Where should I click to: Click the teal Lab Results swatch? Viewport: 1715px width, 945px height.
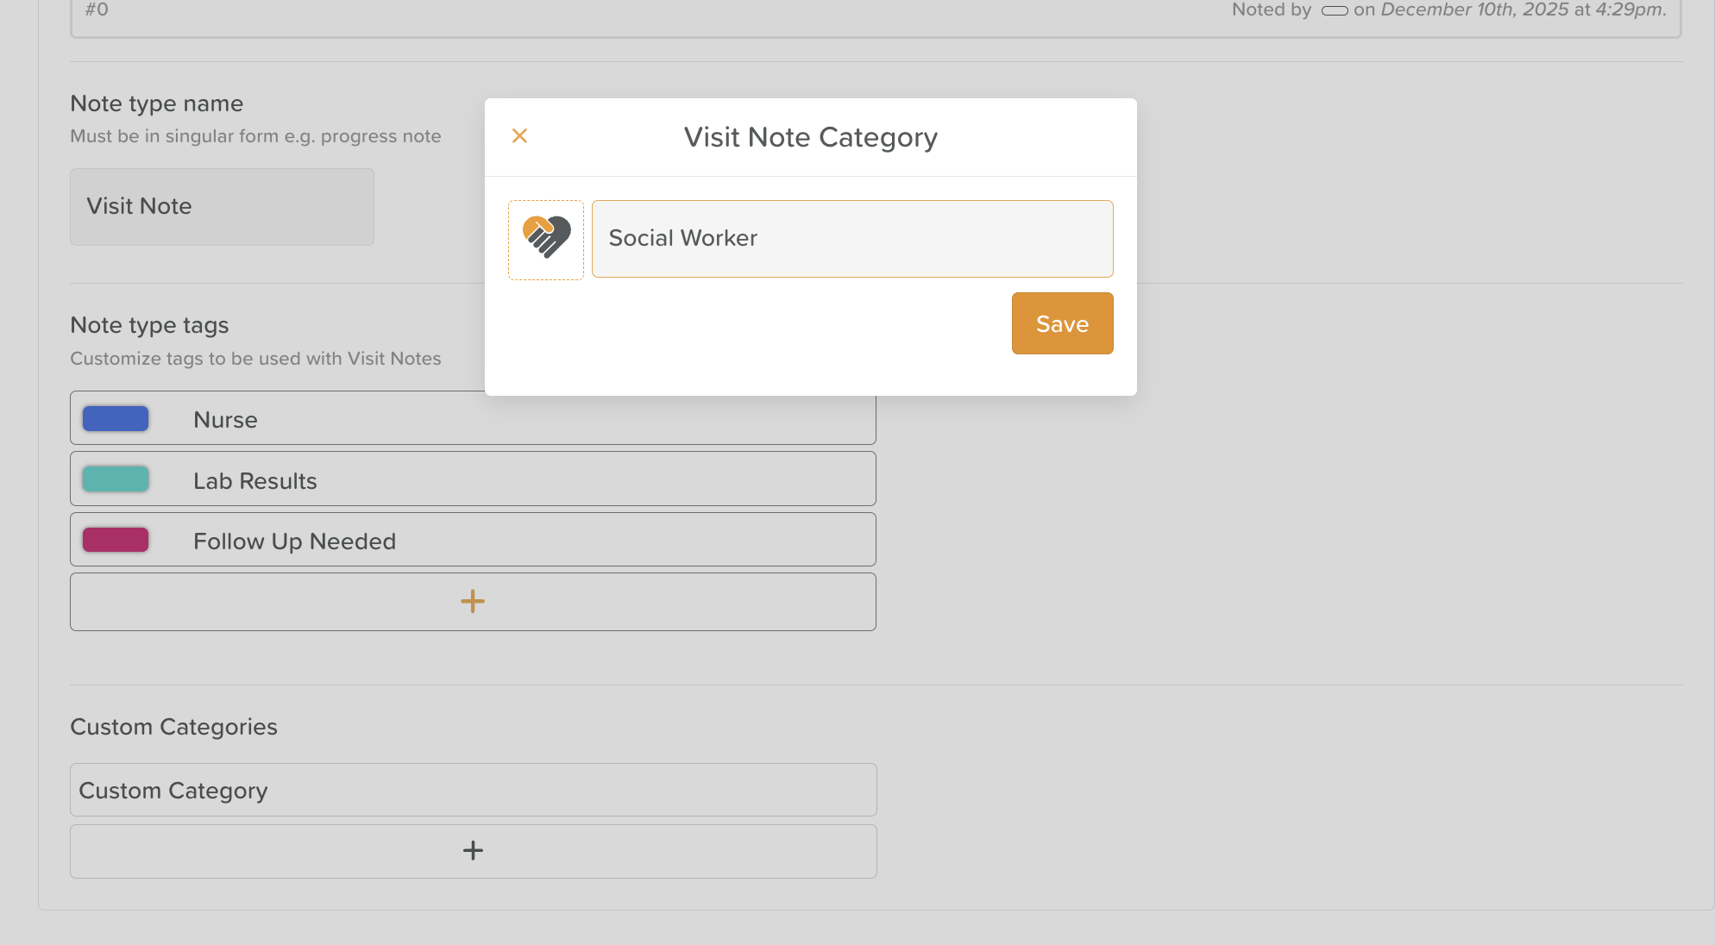tap(116, 479)
